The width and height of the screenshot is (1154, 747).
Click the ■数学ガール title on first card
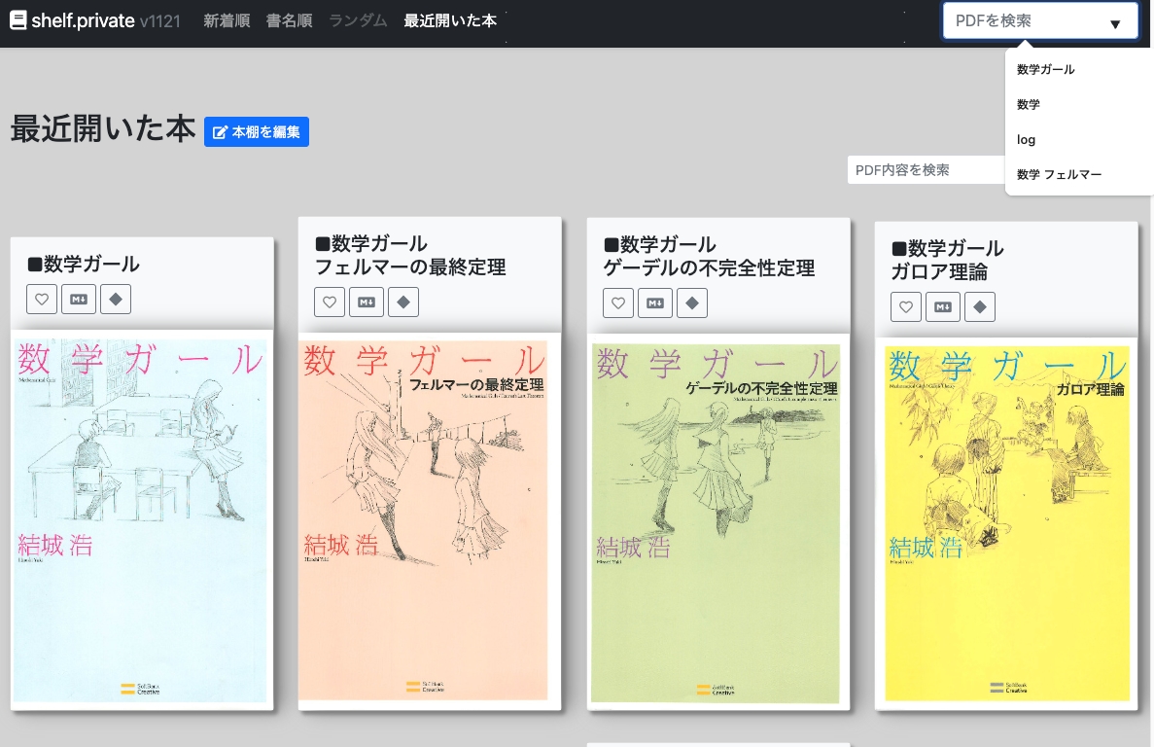pyautogui.click(x=84, y=264)
